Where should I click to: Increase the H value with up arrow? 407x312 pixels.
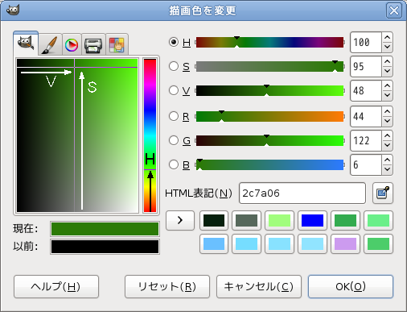[387, 37]
